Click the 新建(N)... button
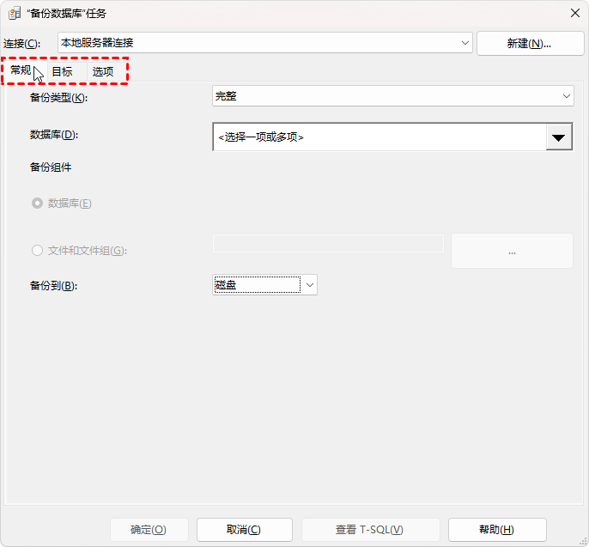The image size is (589, 547). coord(530,44)
